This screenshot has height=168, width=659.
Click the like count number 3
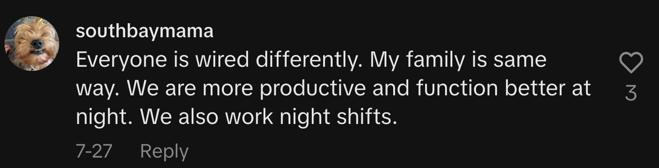(x=632, y=93)
